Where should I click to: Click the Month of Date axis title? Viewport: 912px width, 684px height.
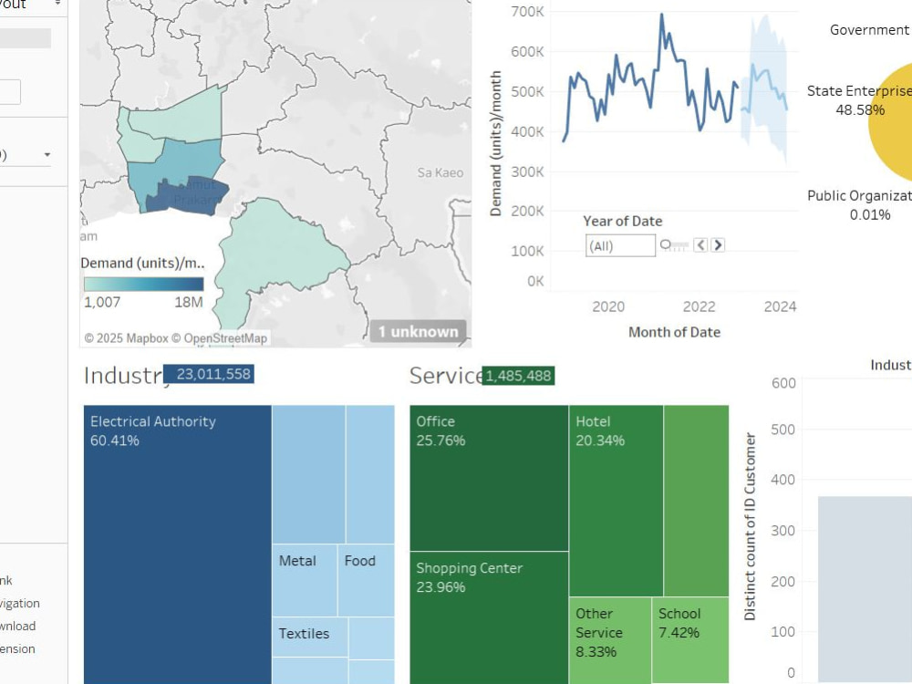click(674, 332)
